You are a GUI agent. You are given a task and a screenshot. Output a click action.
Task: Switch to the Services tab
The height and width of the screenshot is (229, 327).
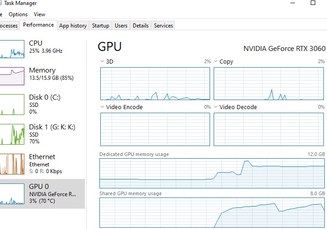tap(163, 26)
